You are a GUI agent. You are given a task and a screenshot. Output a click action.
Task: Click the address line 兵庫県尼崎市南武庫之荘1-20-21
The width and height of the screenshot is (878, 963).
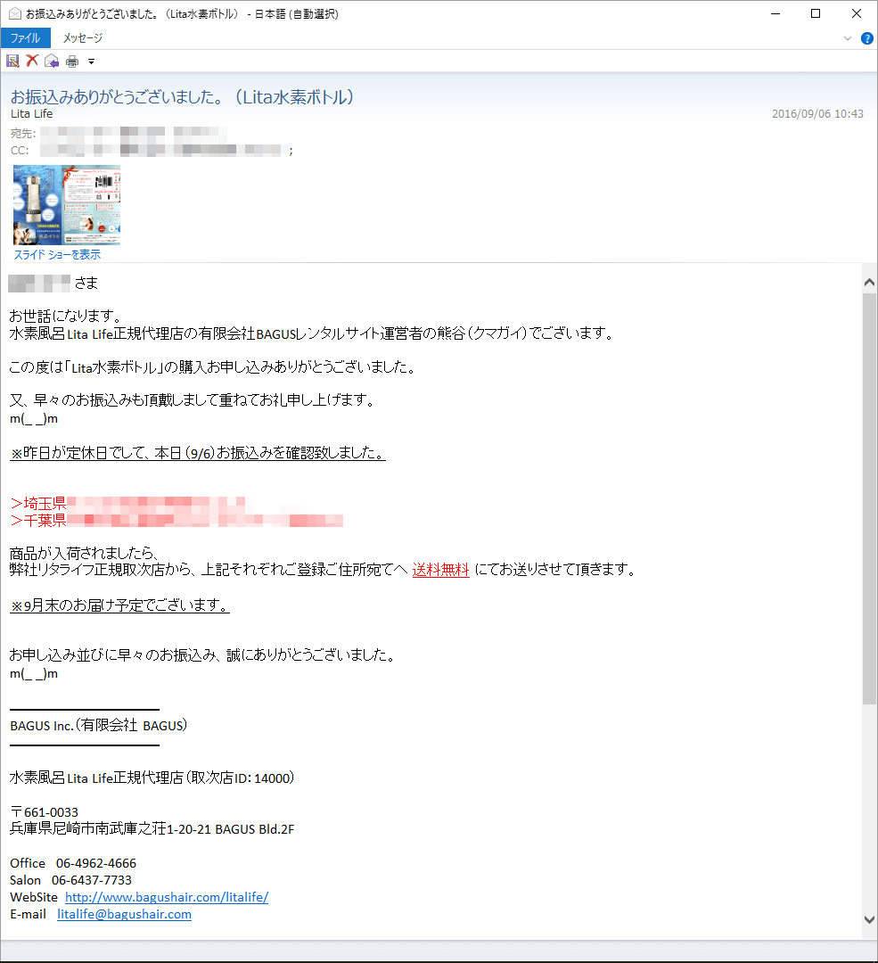pyautogui.click(x=152, y=829)
